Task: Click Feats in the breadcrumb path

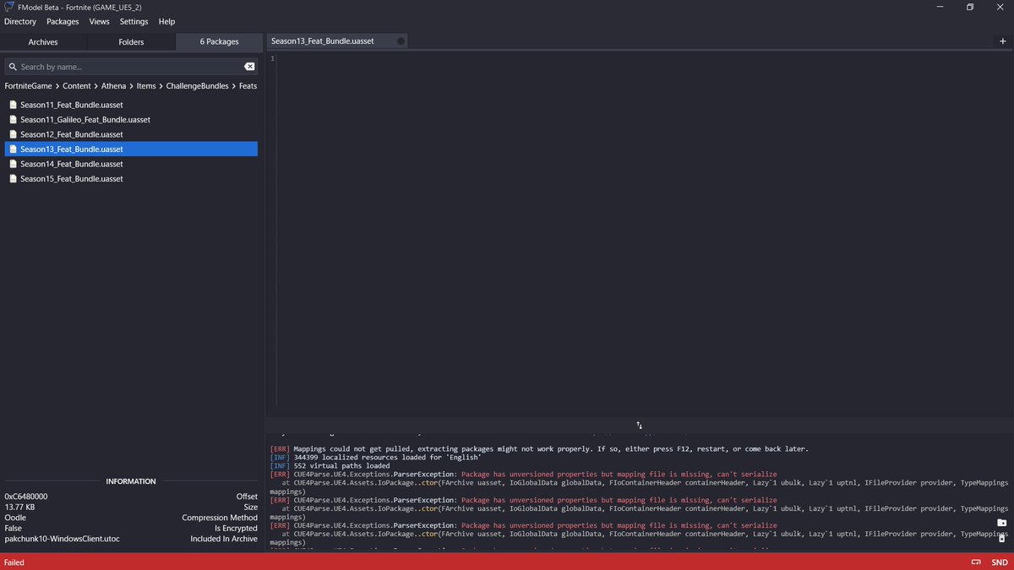Action: (248, 86)
